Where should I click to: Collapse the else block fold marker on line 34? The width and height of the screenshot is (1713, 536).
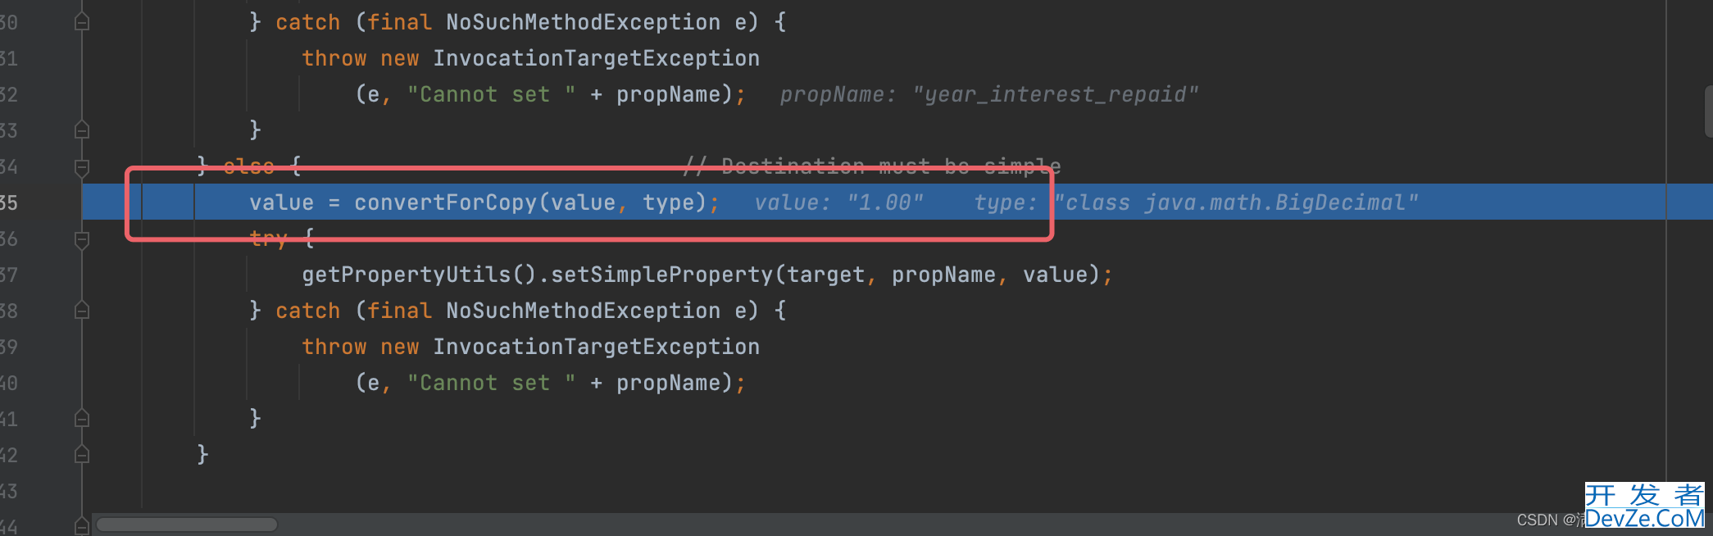coord(82,167)
